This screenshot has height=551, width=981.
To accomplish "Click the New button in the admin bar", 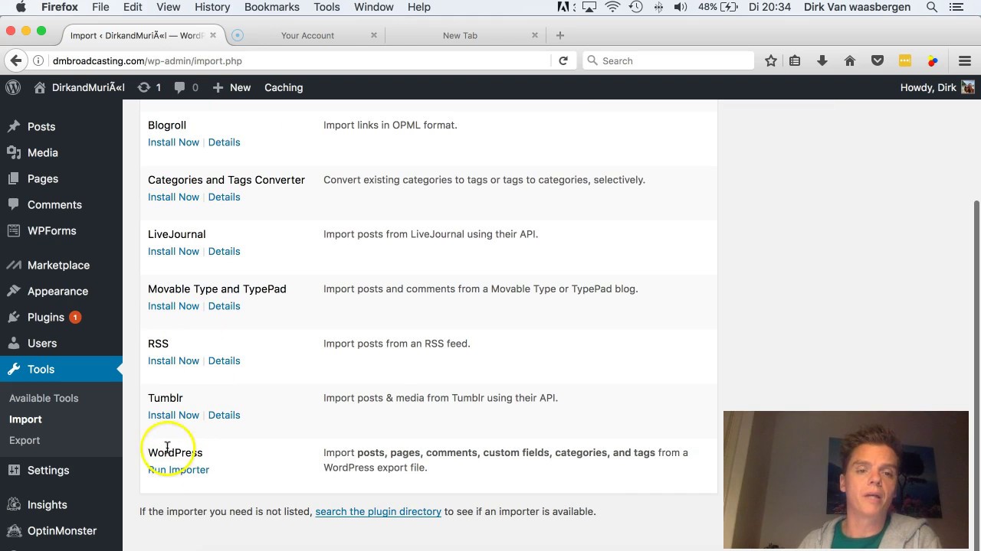I will click(x=231, y=87).
